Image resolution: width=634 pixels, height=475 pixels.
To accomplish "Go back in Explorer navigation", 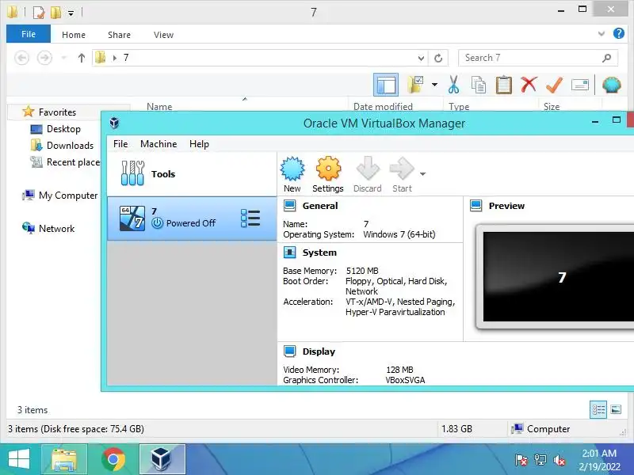I will 22,58.
